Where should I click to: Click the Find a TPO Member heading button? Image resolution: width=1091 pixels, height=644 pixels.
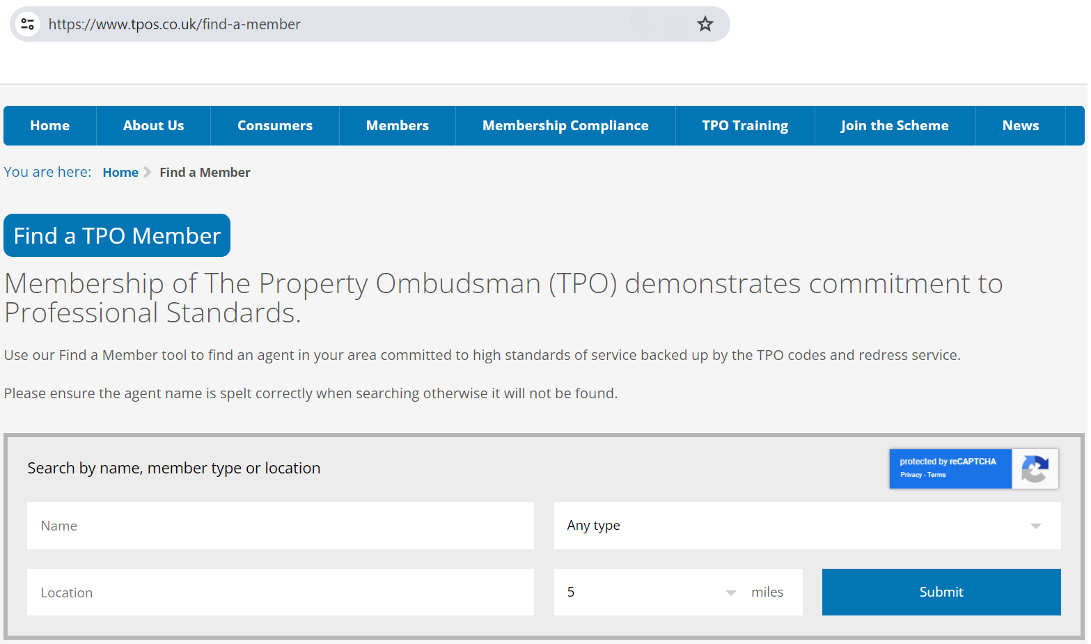(x=116, y=235)
